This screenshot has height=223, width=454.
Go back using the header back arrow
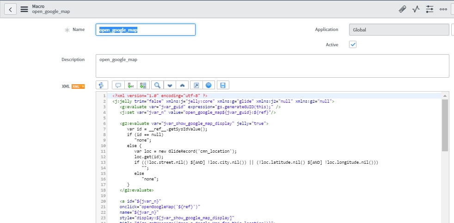pos(11,9)
